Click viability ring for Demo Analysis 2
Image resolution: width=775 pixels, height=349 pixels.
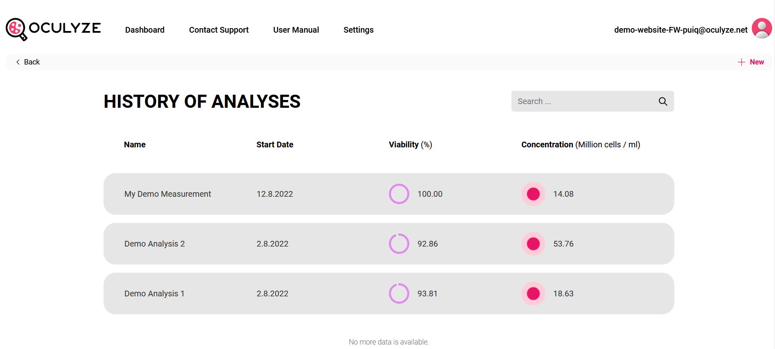click(399, 244)
